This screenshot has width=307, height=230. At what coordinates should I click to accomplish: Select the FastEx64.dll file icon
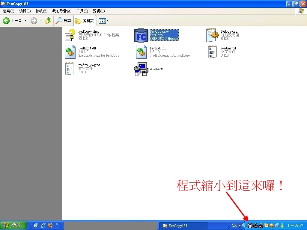click(70, 52)
